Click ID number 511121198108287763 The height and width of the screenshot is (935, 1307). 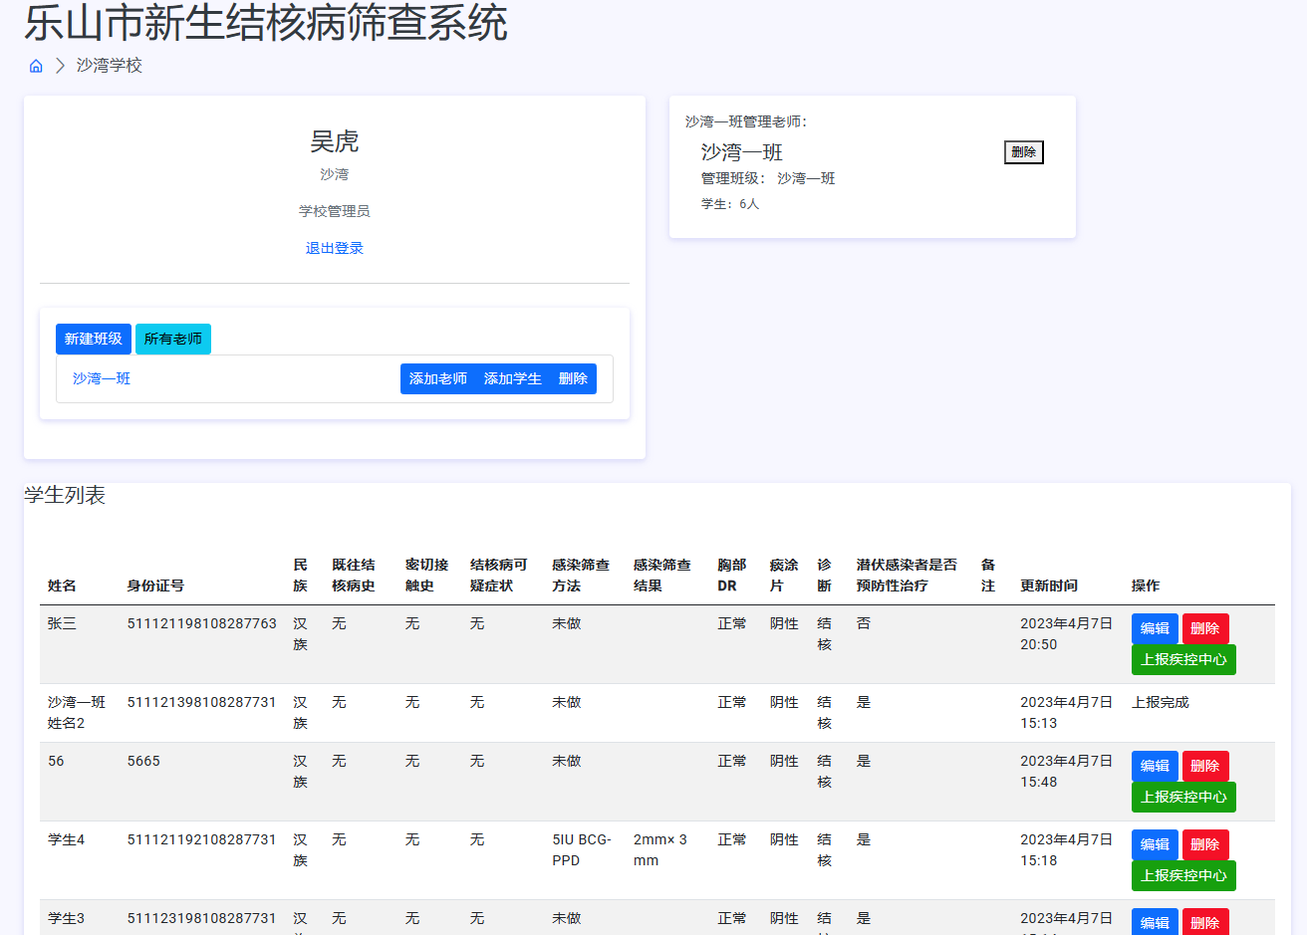click(201, 623)
